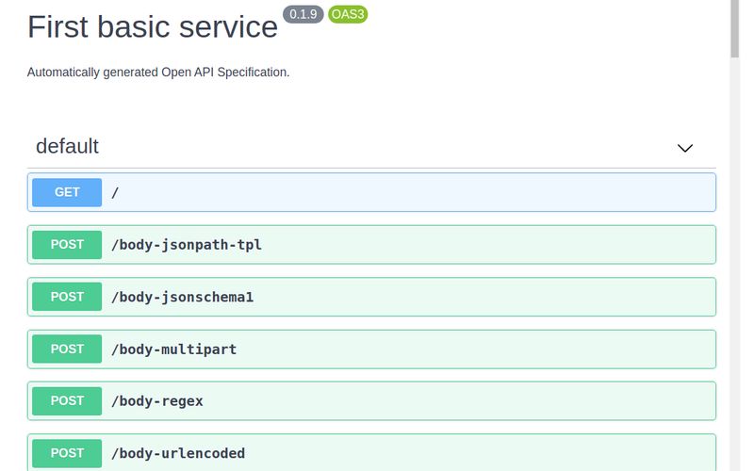
Task: Click POST badge for /body-multipart
Action: pyautogui.click(x=67, y=349)
